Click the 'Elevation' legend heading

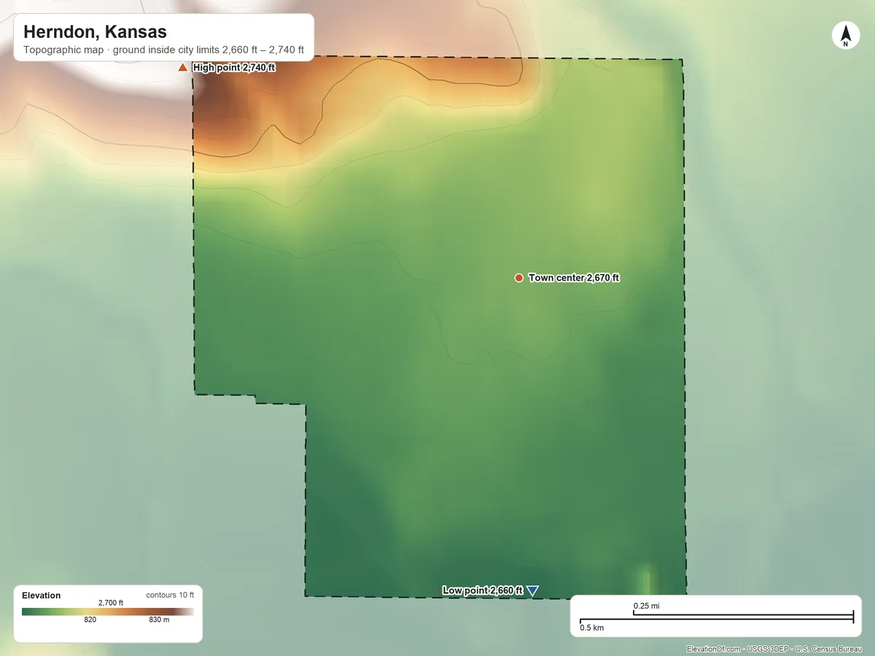click(x=42, y=596)
